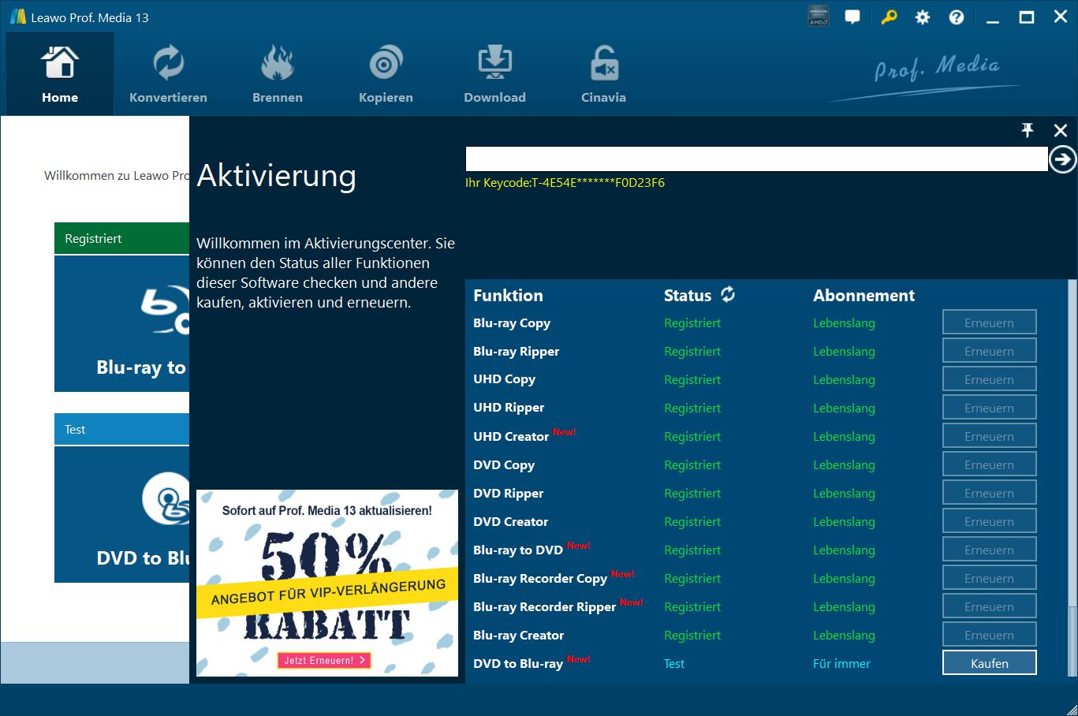This screenshot has height=716, width=1078.
Task: Click the keycode input field
Action: 755,159
